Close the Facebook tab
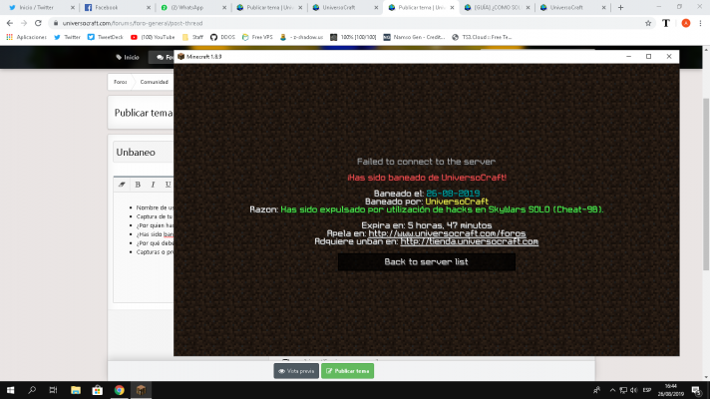The width and height of the screenshot is (710, 399). click(149, 8)
